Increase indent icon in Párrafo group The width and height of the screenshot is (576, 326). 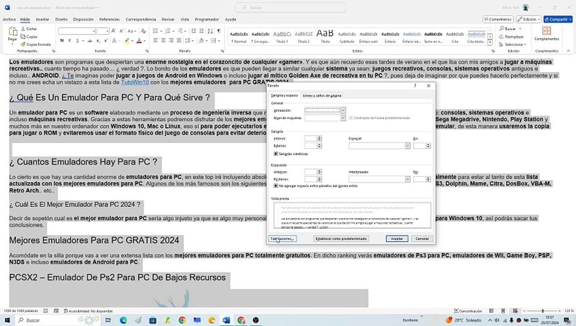point(202,31)
